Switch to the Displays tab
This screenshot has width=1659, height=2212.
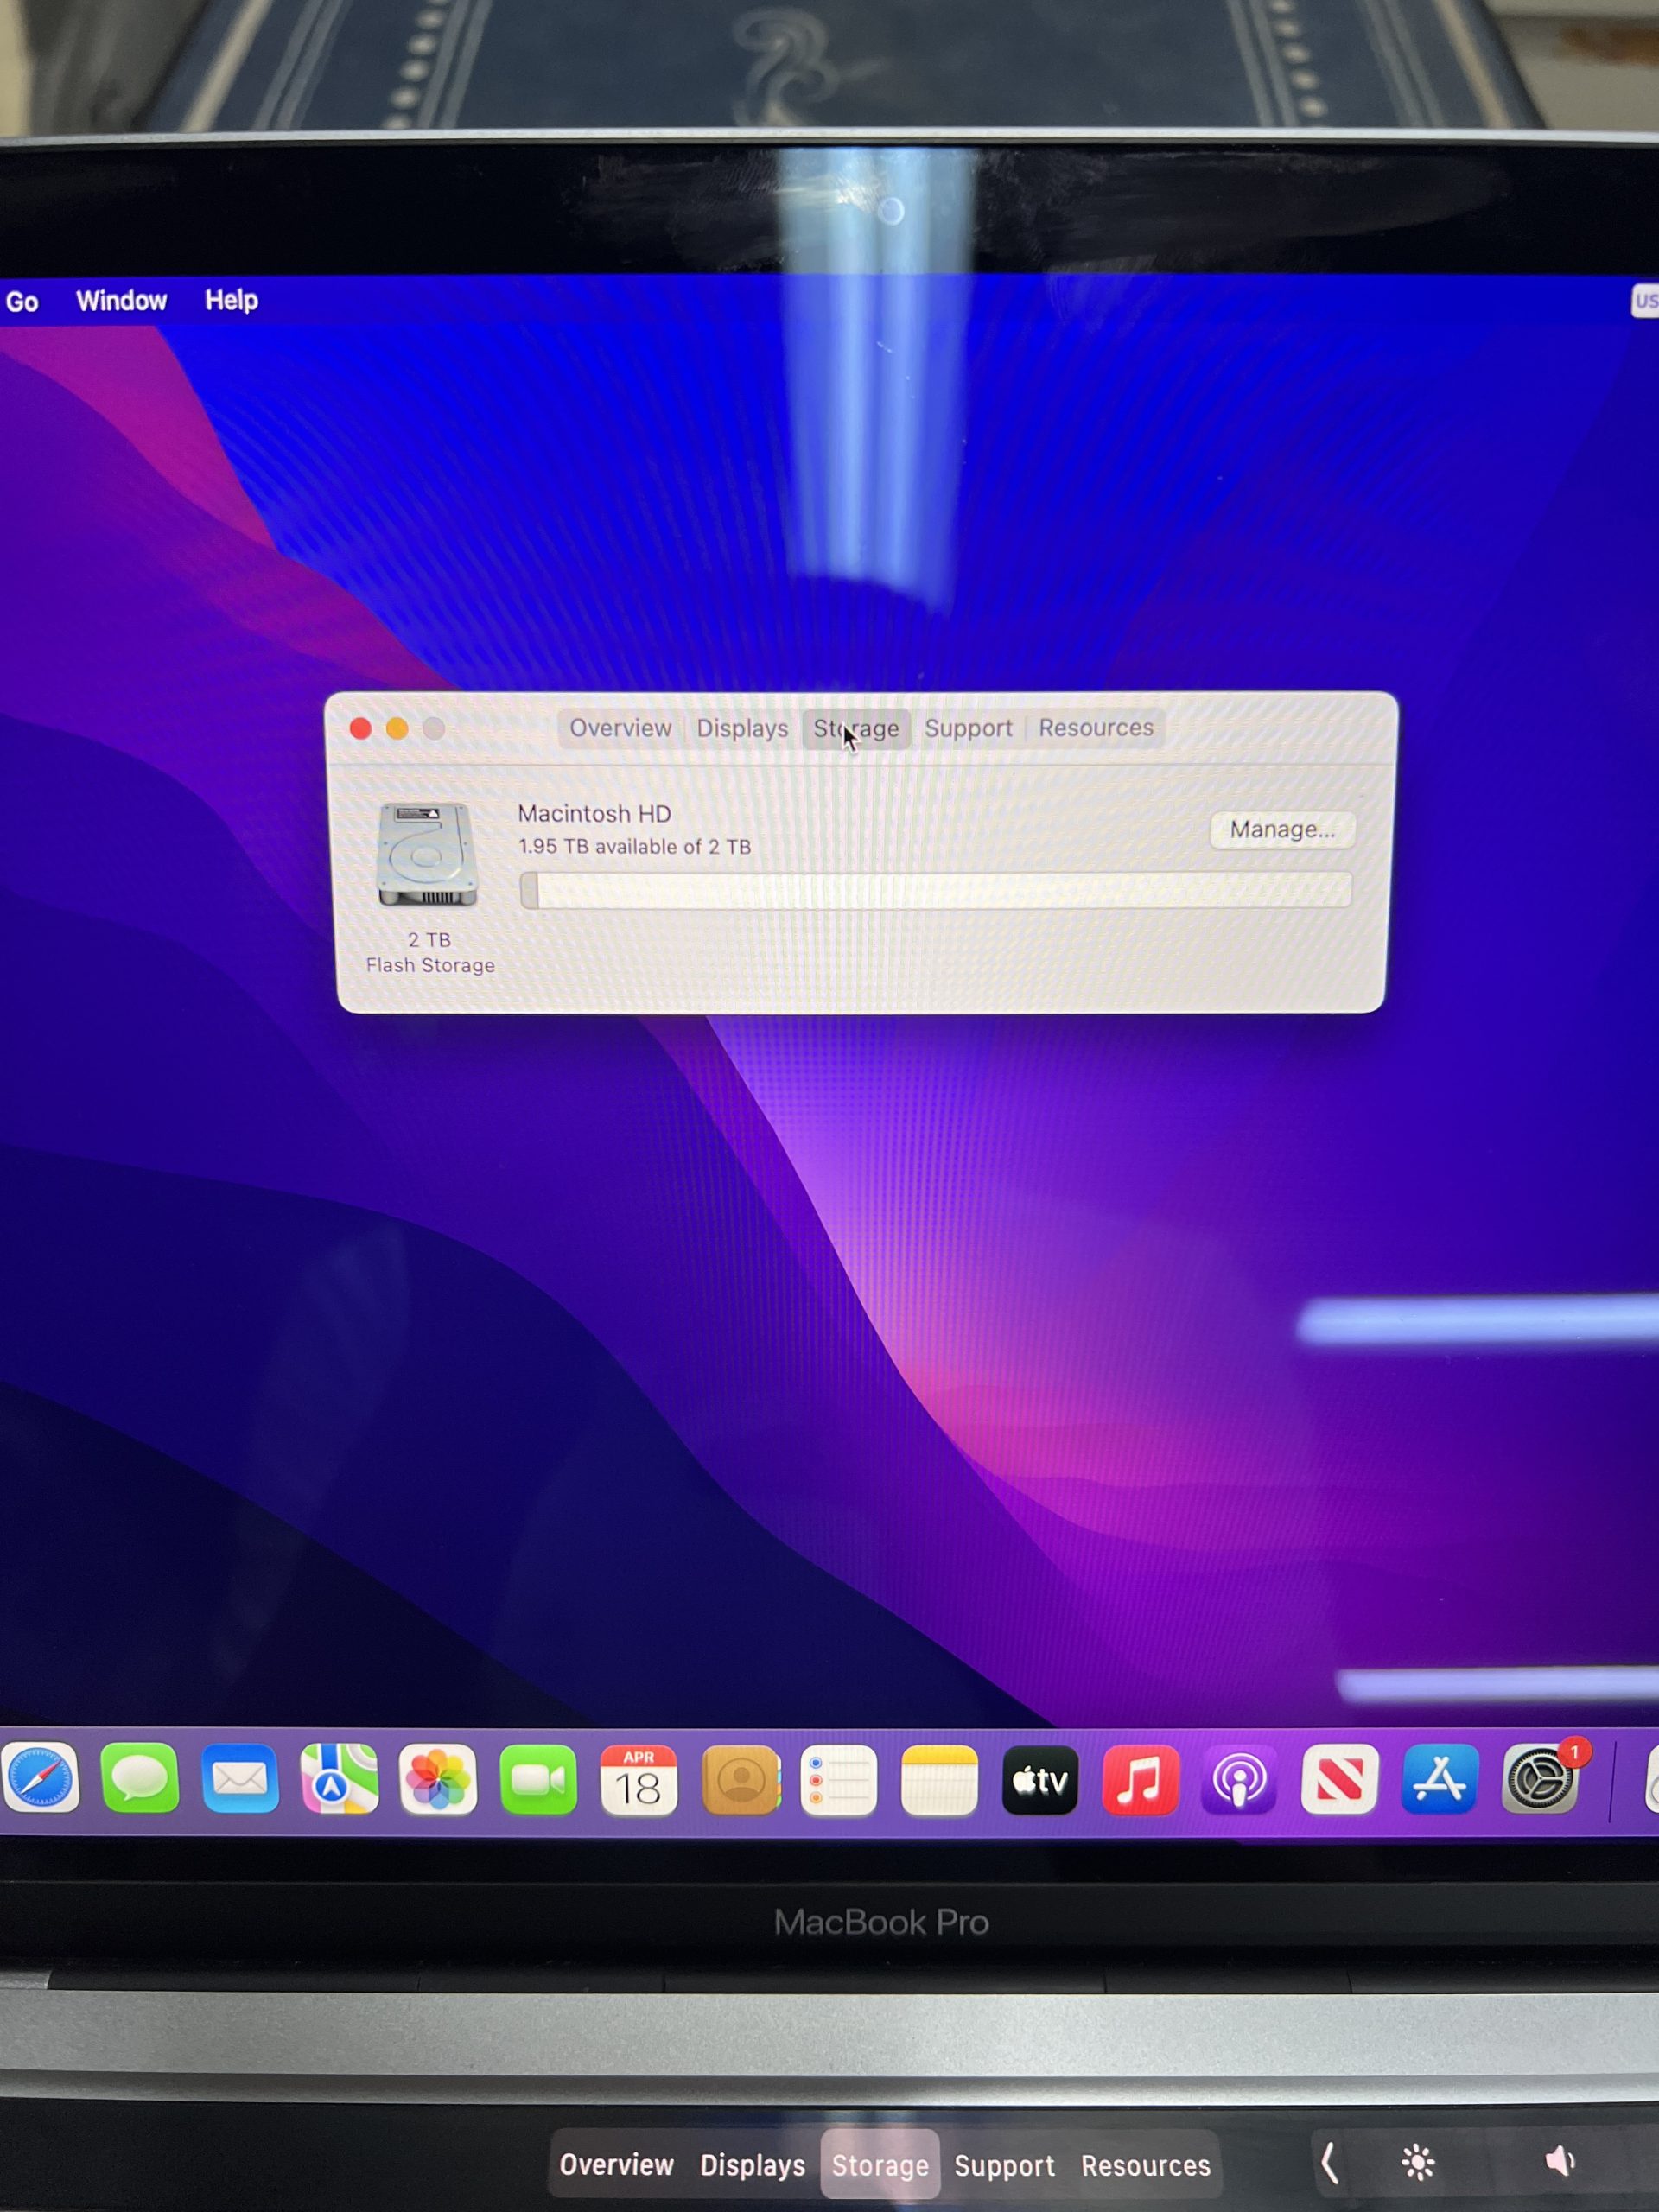pyautogui.click(x=742, y=728)
